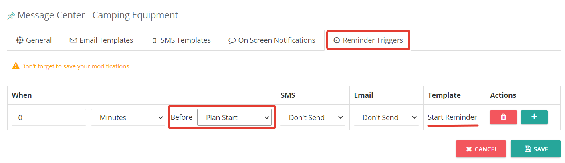Image resolution: width=565 pixels, height=163 pixels.
Task: Expand the Plan Start event dropdown
Action: pyautogui.click(x=234, y=117)
